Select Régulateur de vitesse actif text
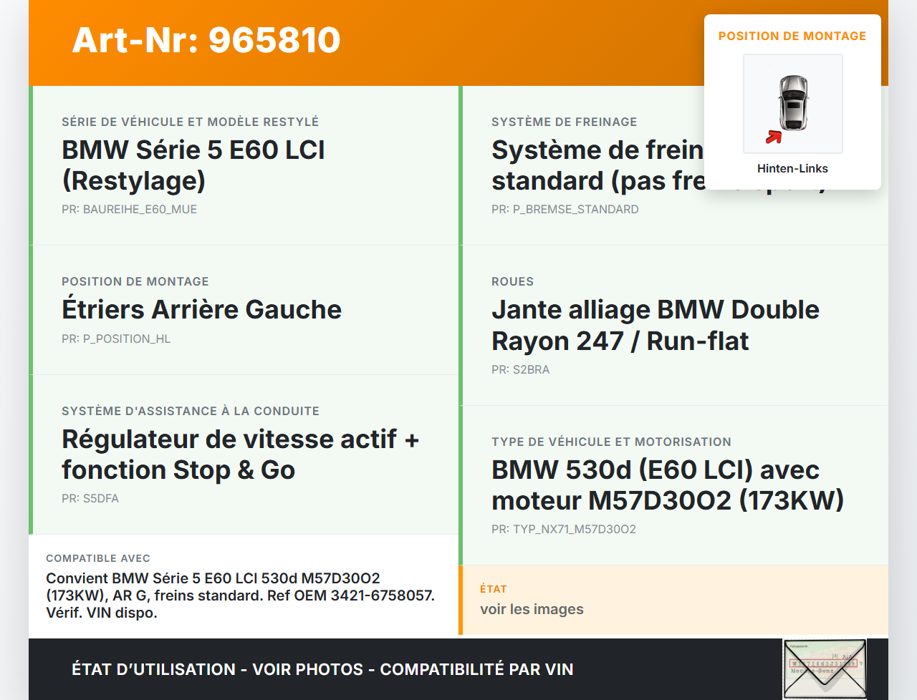The image size is (917, 700). point(240,454)
